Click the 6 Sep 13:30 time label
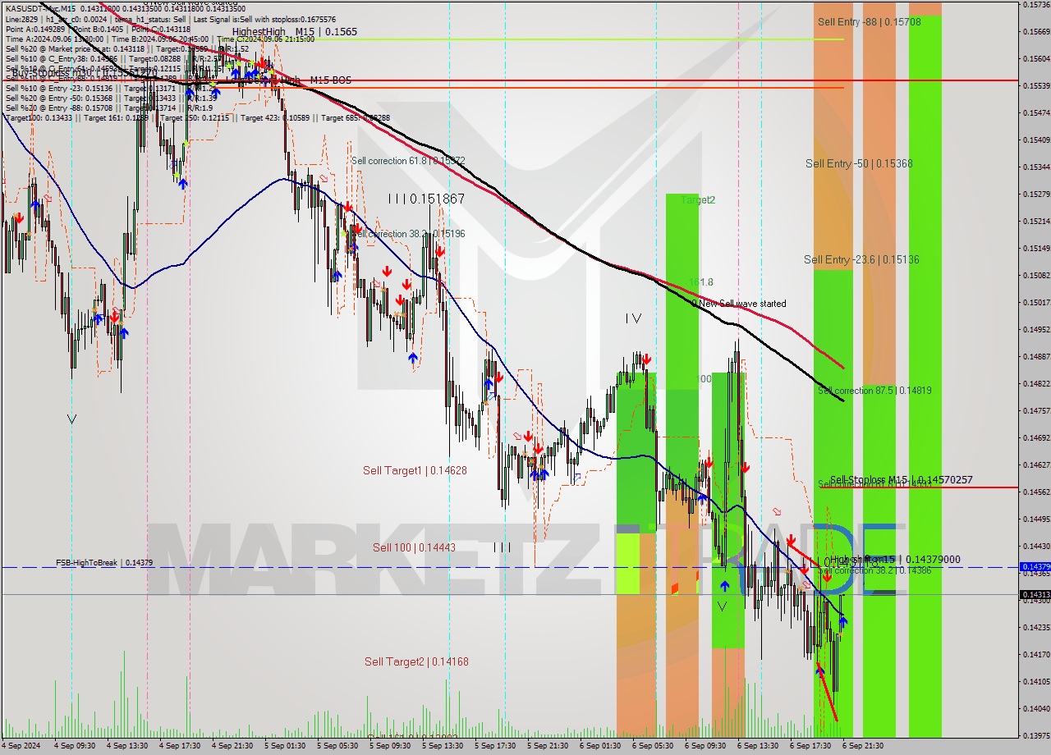1051x755 pixels. (x=759, y=746)
